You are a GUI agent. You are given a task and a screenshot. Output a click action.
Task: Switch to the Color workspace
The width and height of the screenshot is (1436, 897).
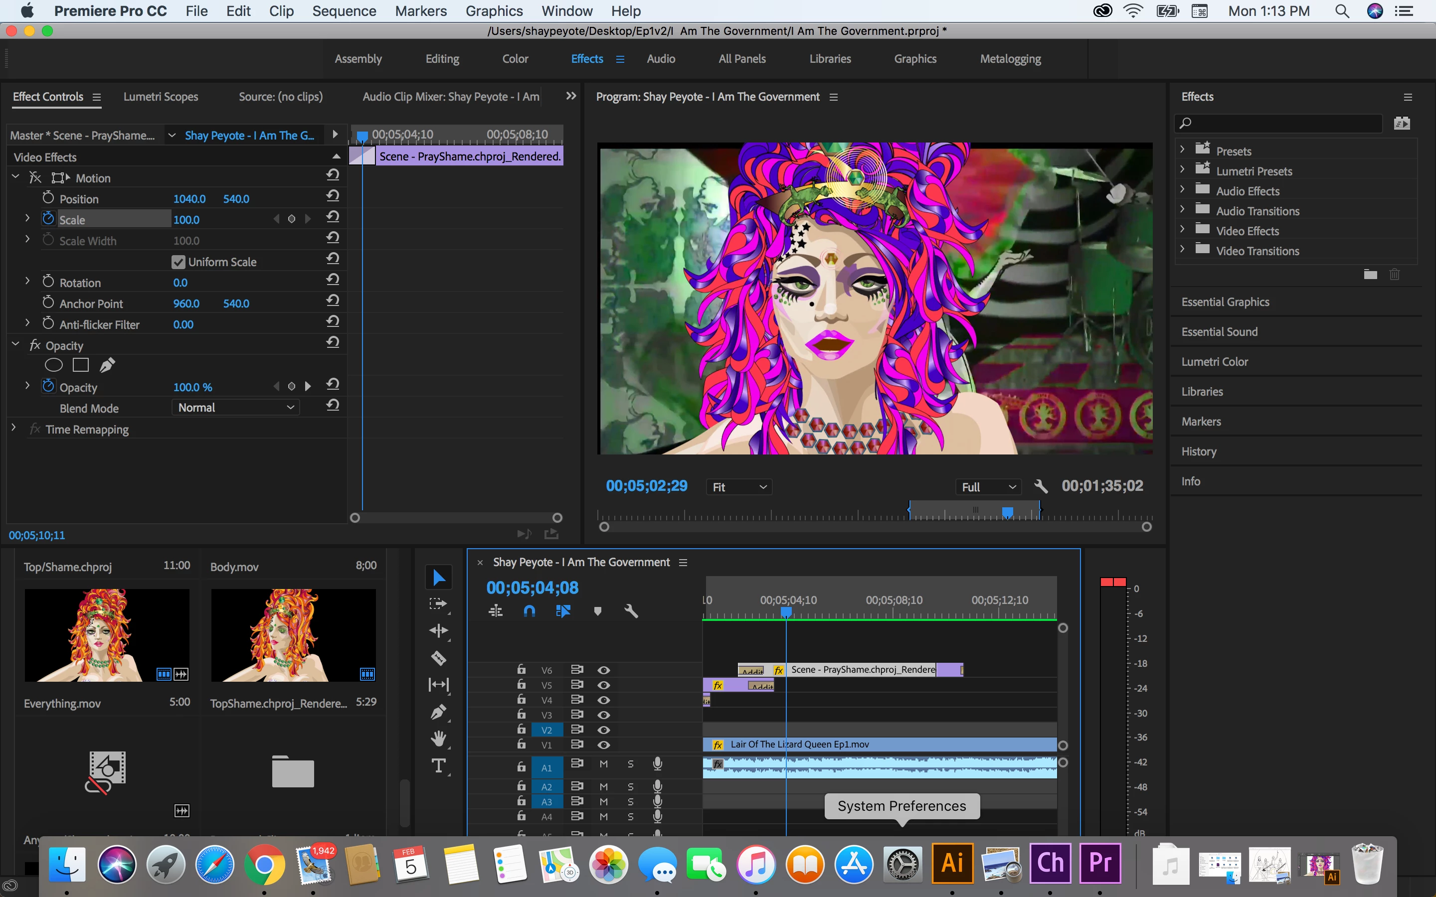pos(515,59)
